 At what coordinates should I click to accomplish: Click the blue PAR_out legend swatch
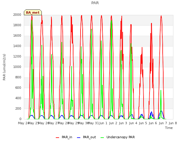pyautogui.click(x=79, y=138)
